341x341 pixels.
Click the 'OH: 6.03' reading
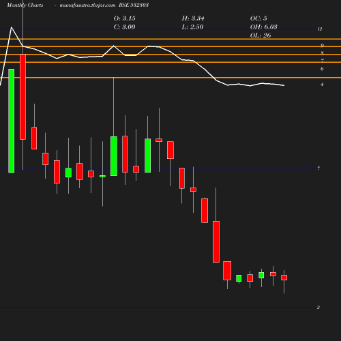[x=264, y=27]
